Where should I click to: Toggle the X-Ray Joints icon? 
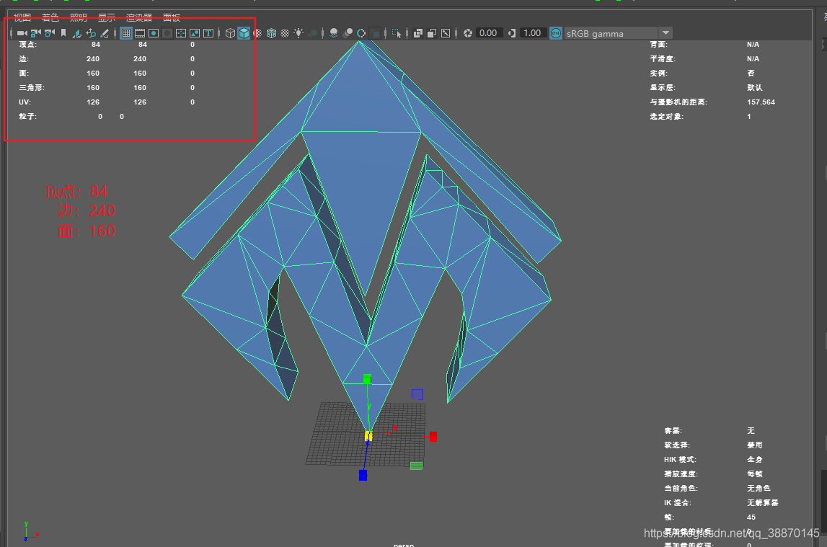[446, 33]
